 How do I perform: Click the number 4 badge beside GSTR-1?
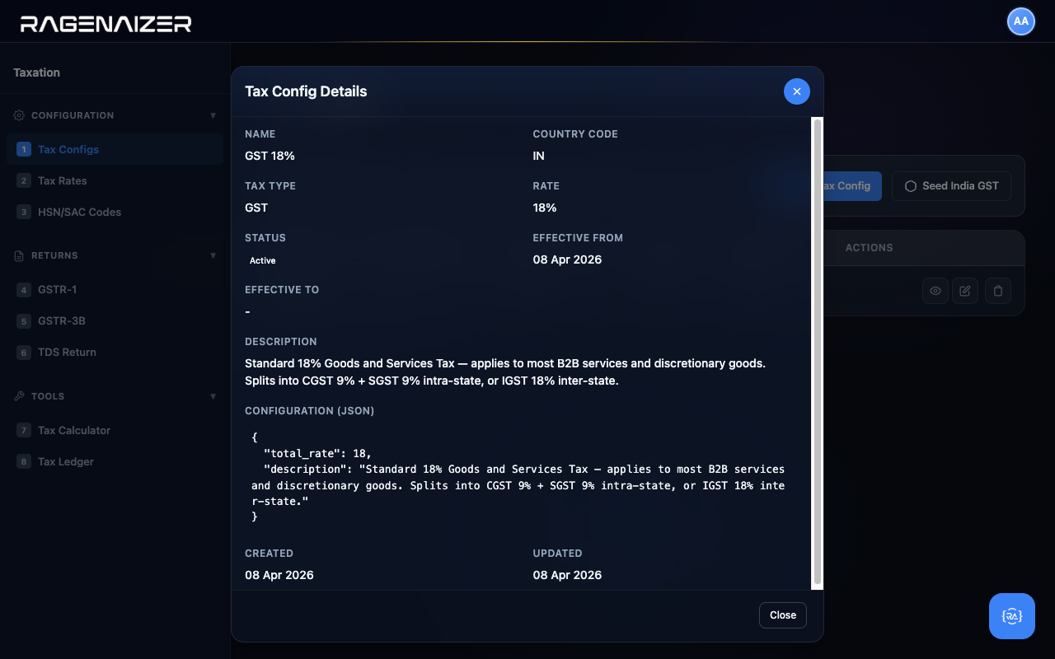(24, 289)
